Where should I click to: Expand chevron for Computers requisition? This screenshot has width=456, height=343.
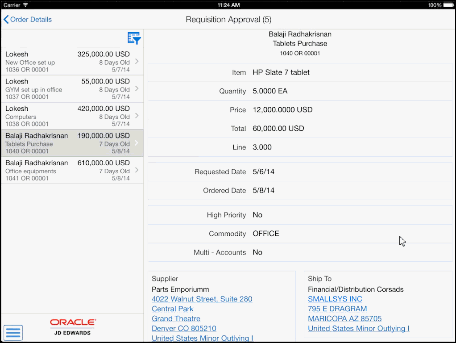point(137,116)
